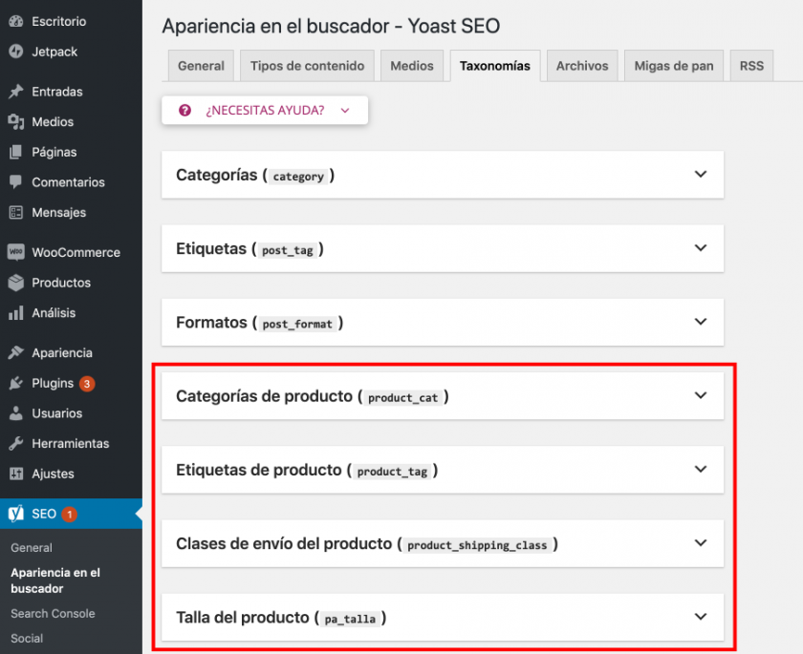Open the ¿Necesitas ayuda? help dropdown
Screen dimensions: 803x654
[x=265, y=110]
